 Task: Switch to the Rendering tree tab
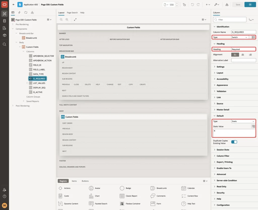pos(13,13)
